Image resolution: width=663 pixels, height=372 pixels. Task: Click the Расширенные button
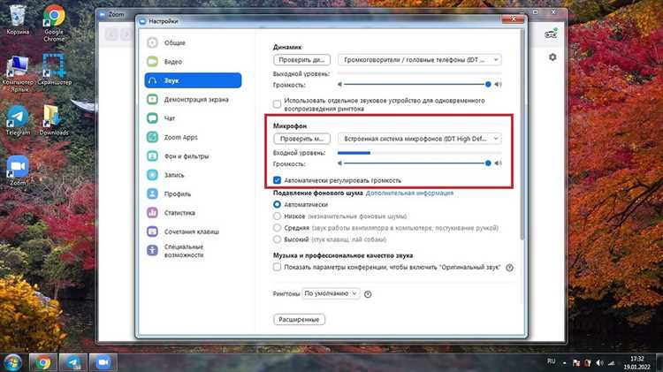click(x=299, y=320)
